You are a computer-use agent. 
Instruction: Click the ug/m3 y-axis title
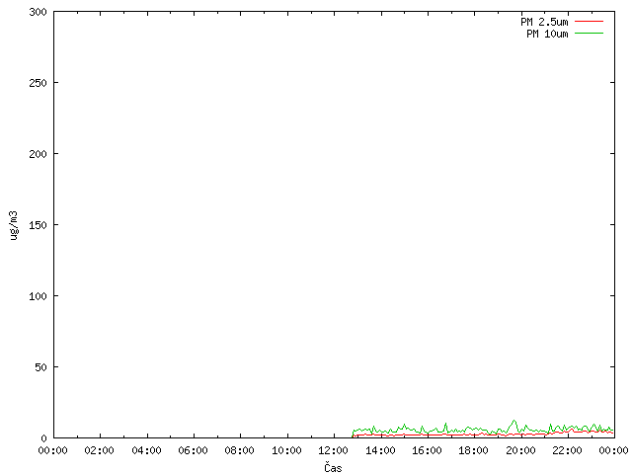tap(14, 225)
